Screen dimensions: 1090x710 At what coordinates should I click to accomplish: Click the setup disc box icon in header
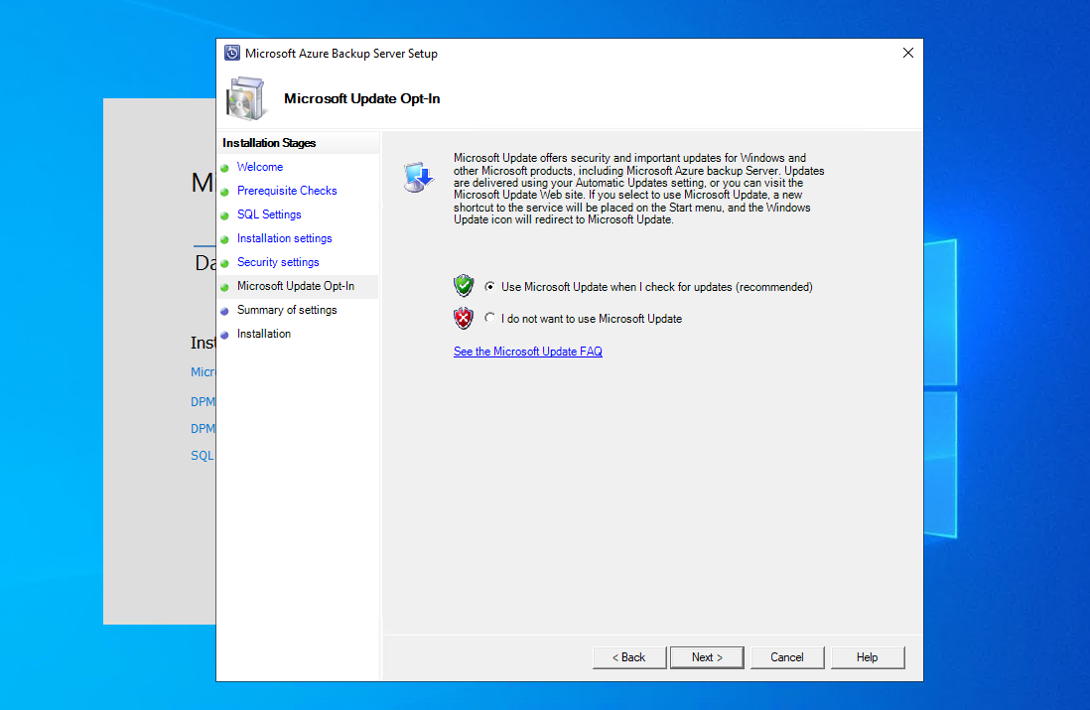click(x=245, y=98)
